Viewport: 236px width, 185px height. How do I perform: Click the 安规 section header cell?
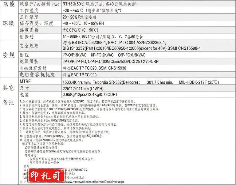click(x=8, y=56)
